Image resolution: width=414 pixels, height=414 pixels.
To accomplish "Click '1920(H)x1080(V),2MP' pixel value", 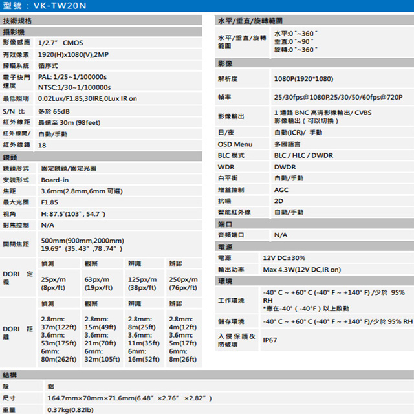I will [73, 54].
